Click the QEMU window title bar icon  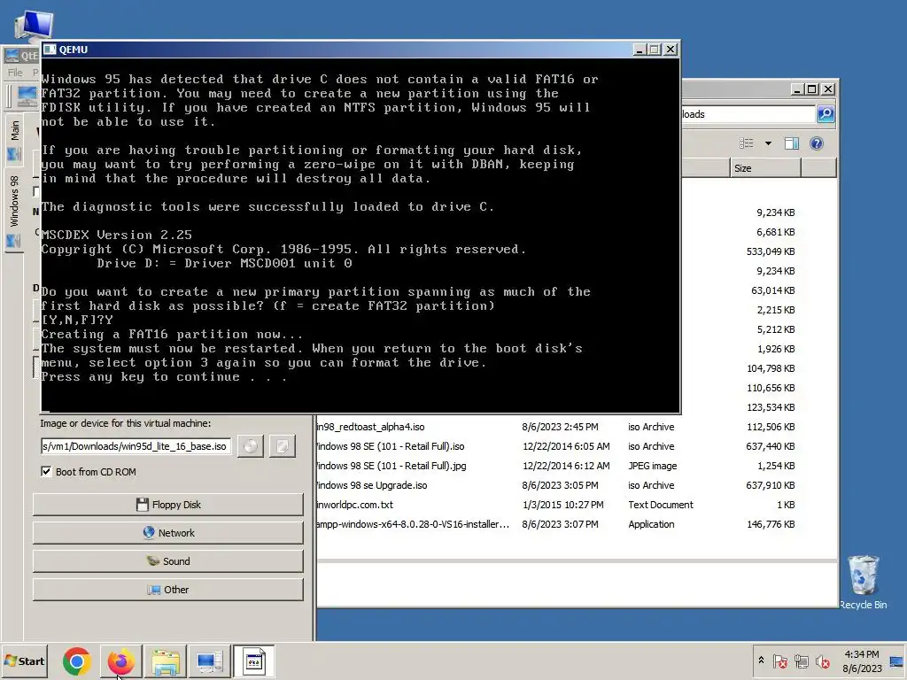point(50,50)
